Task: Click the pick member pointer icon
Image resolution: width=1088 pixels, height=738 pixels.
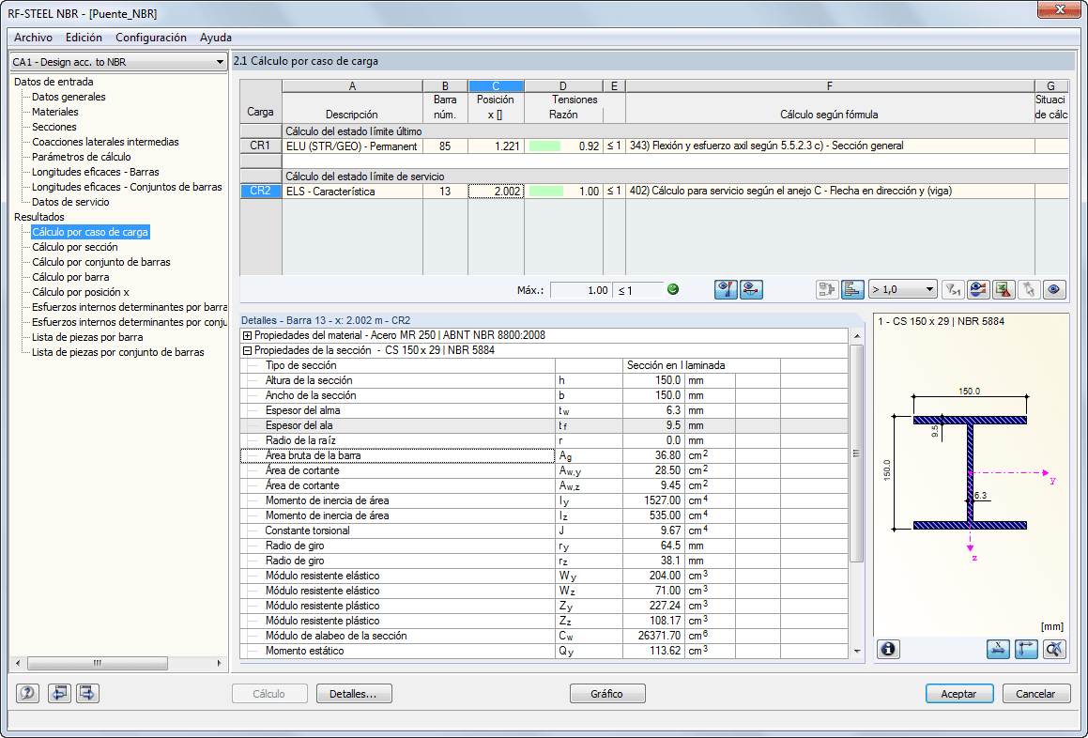Action: pyautogui.click(x=1028, y=289)
